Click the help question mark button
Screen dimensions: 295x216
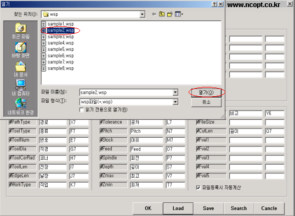pos(214,4)
